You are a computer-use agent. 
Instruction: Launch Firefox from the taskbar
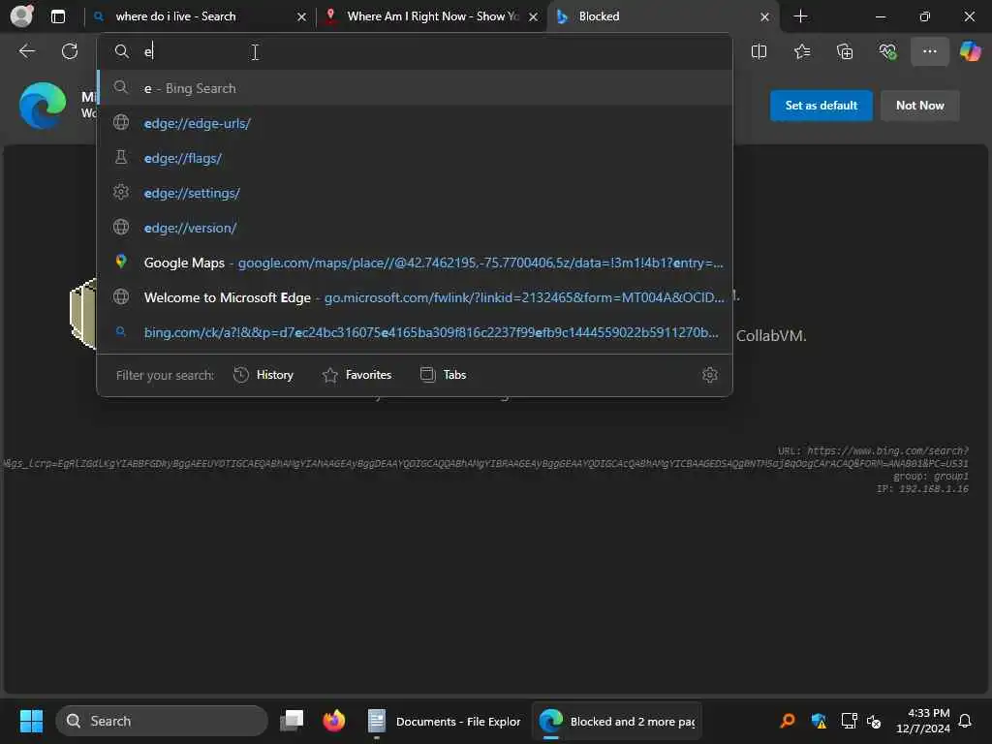[333, 721]
